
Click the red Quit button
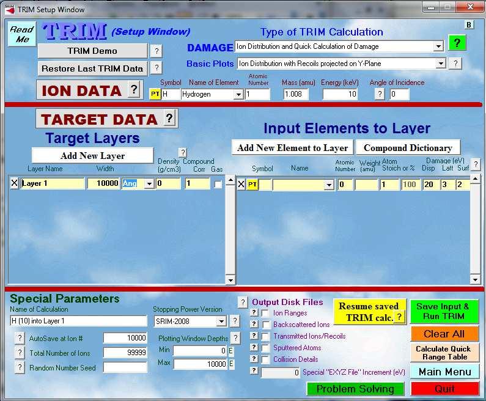coord(445,389)
